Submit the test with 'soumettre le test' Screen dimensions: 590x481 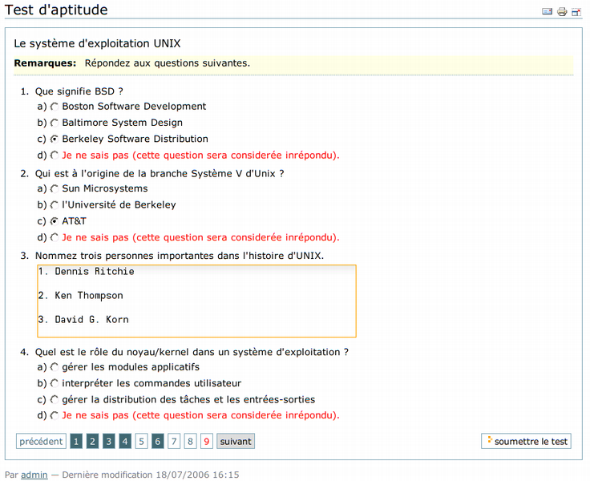[526, 441]
